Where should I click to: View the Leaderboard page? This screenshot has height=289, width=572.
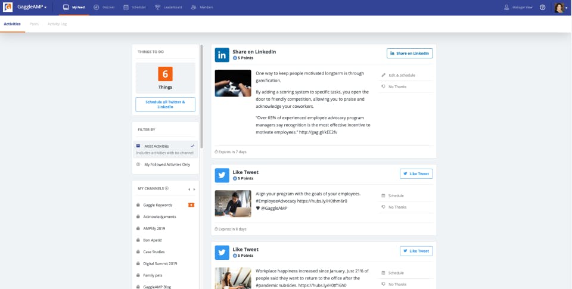click(168, 7)
